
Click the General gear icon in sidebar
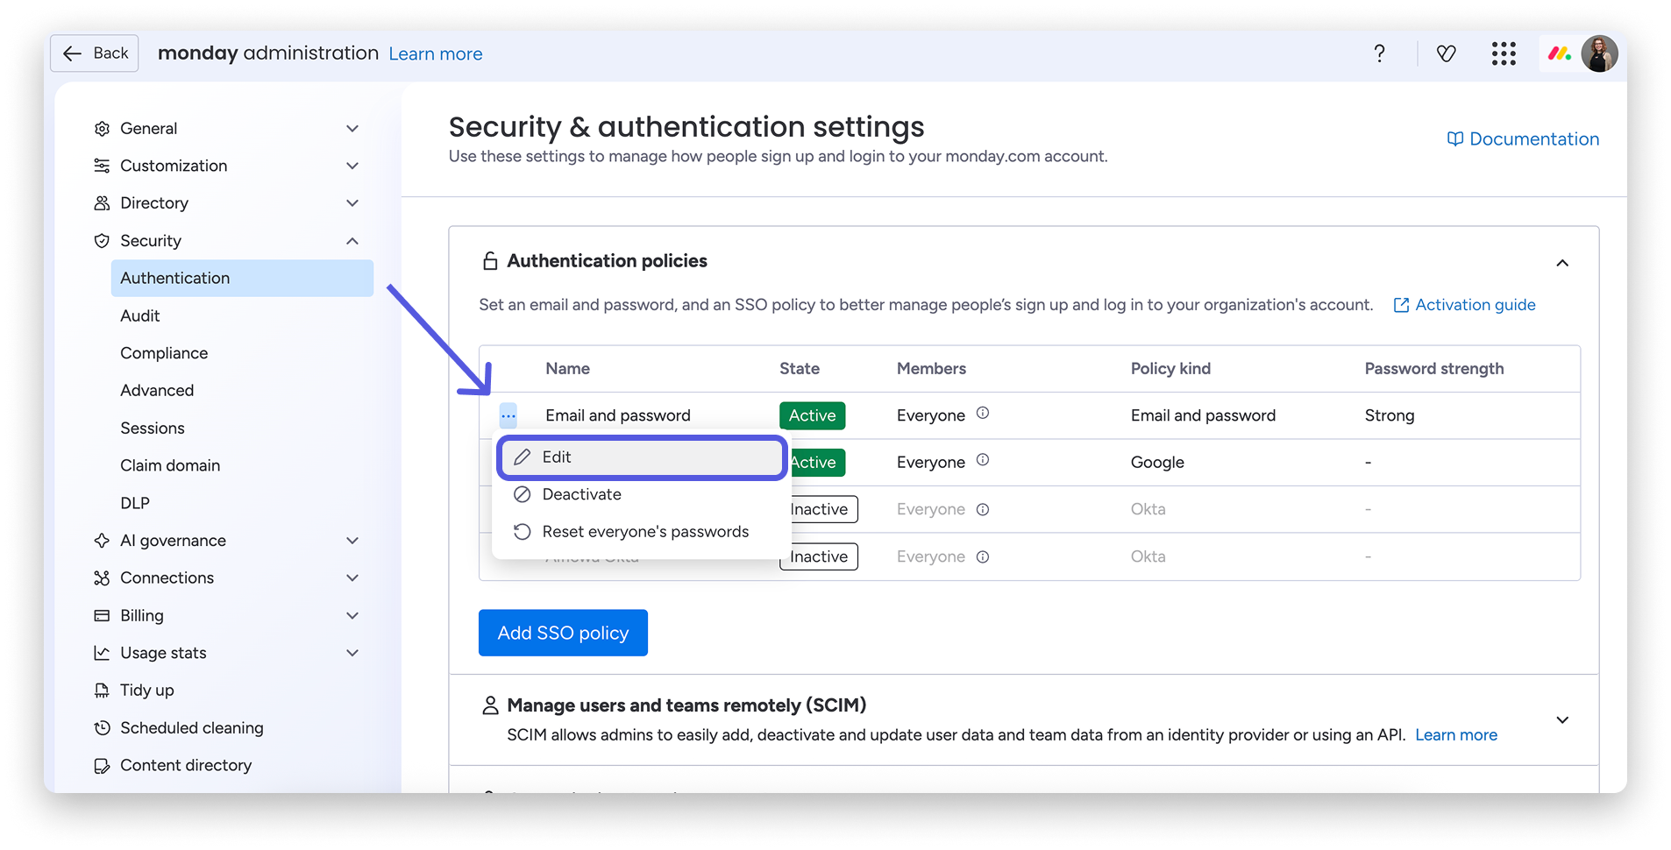pyautogui.click(x=102, y=129)
